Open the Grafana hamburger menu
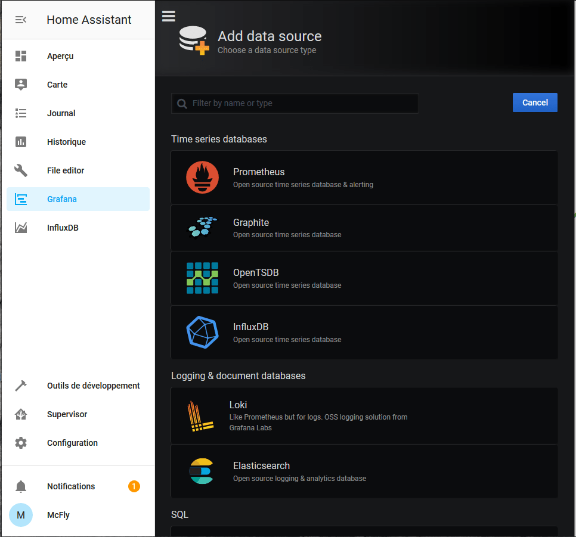 coord(169,16)
